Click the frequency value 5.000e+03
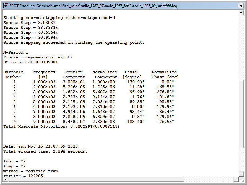 pyautogui.click(x=44, y=102)
